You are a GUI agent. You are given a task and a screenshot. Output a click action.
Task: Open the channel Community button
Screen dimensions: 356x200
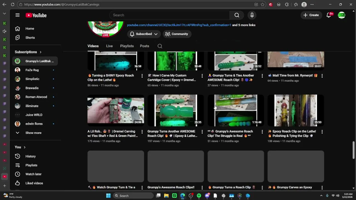click(177, 34)
